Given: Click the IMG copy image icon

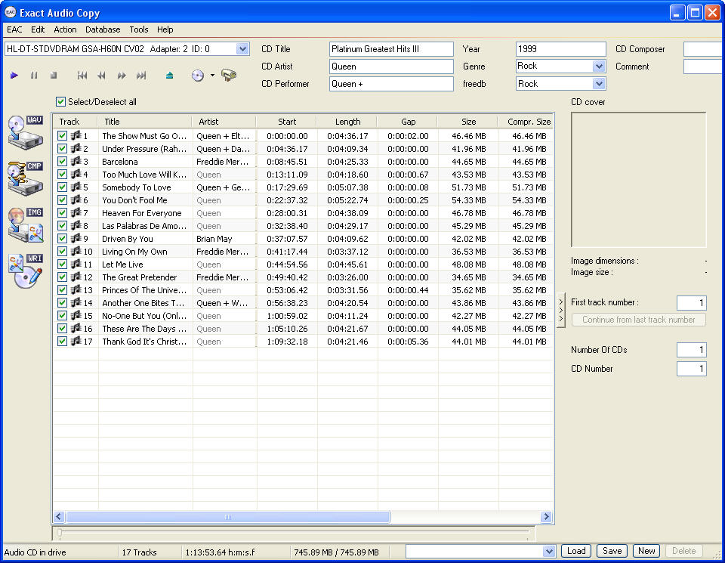Looking at the screenshot, I should (x=25, y=224).
